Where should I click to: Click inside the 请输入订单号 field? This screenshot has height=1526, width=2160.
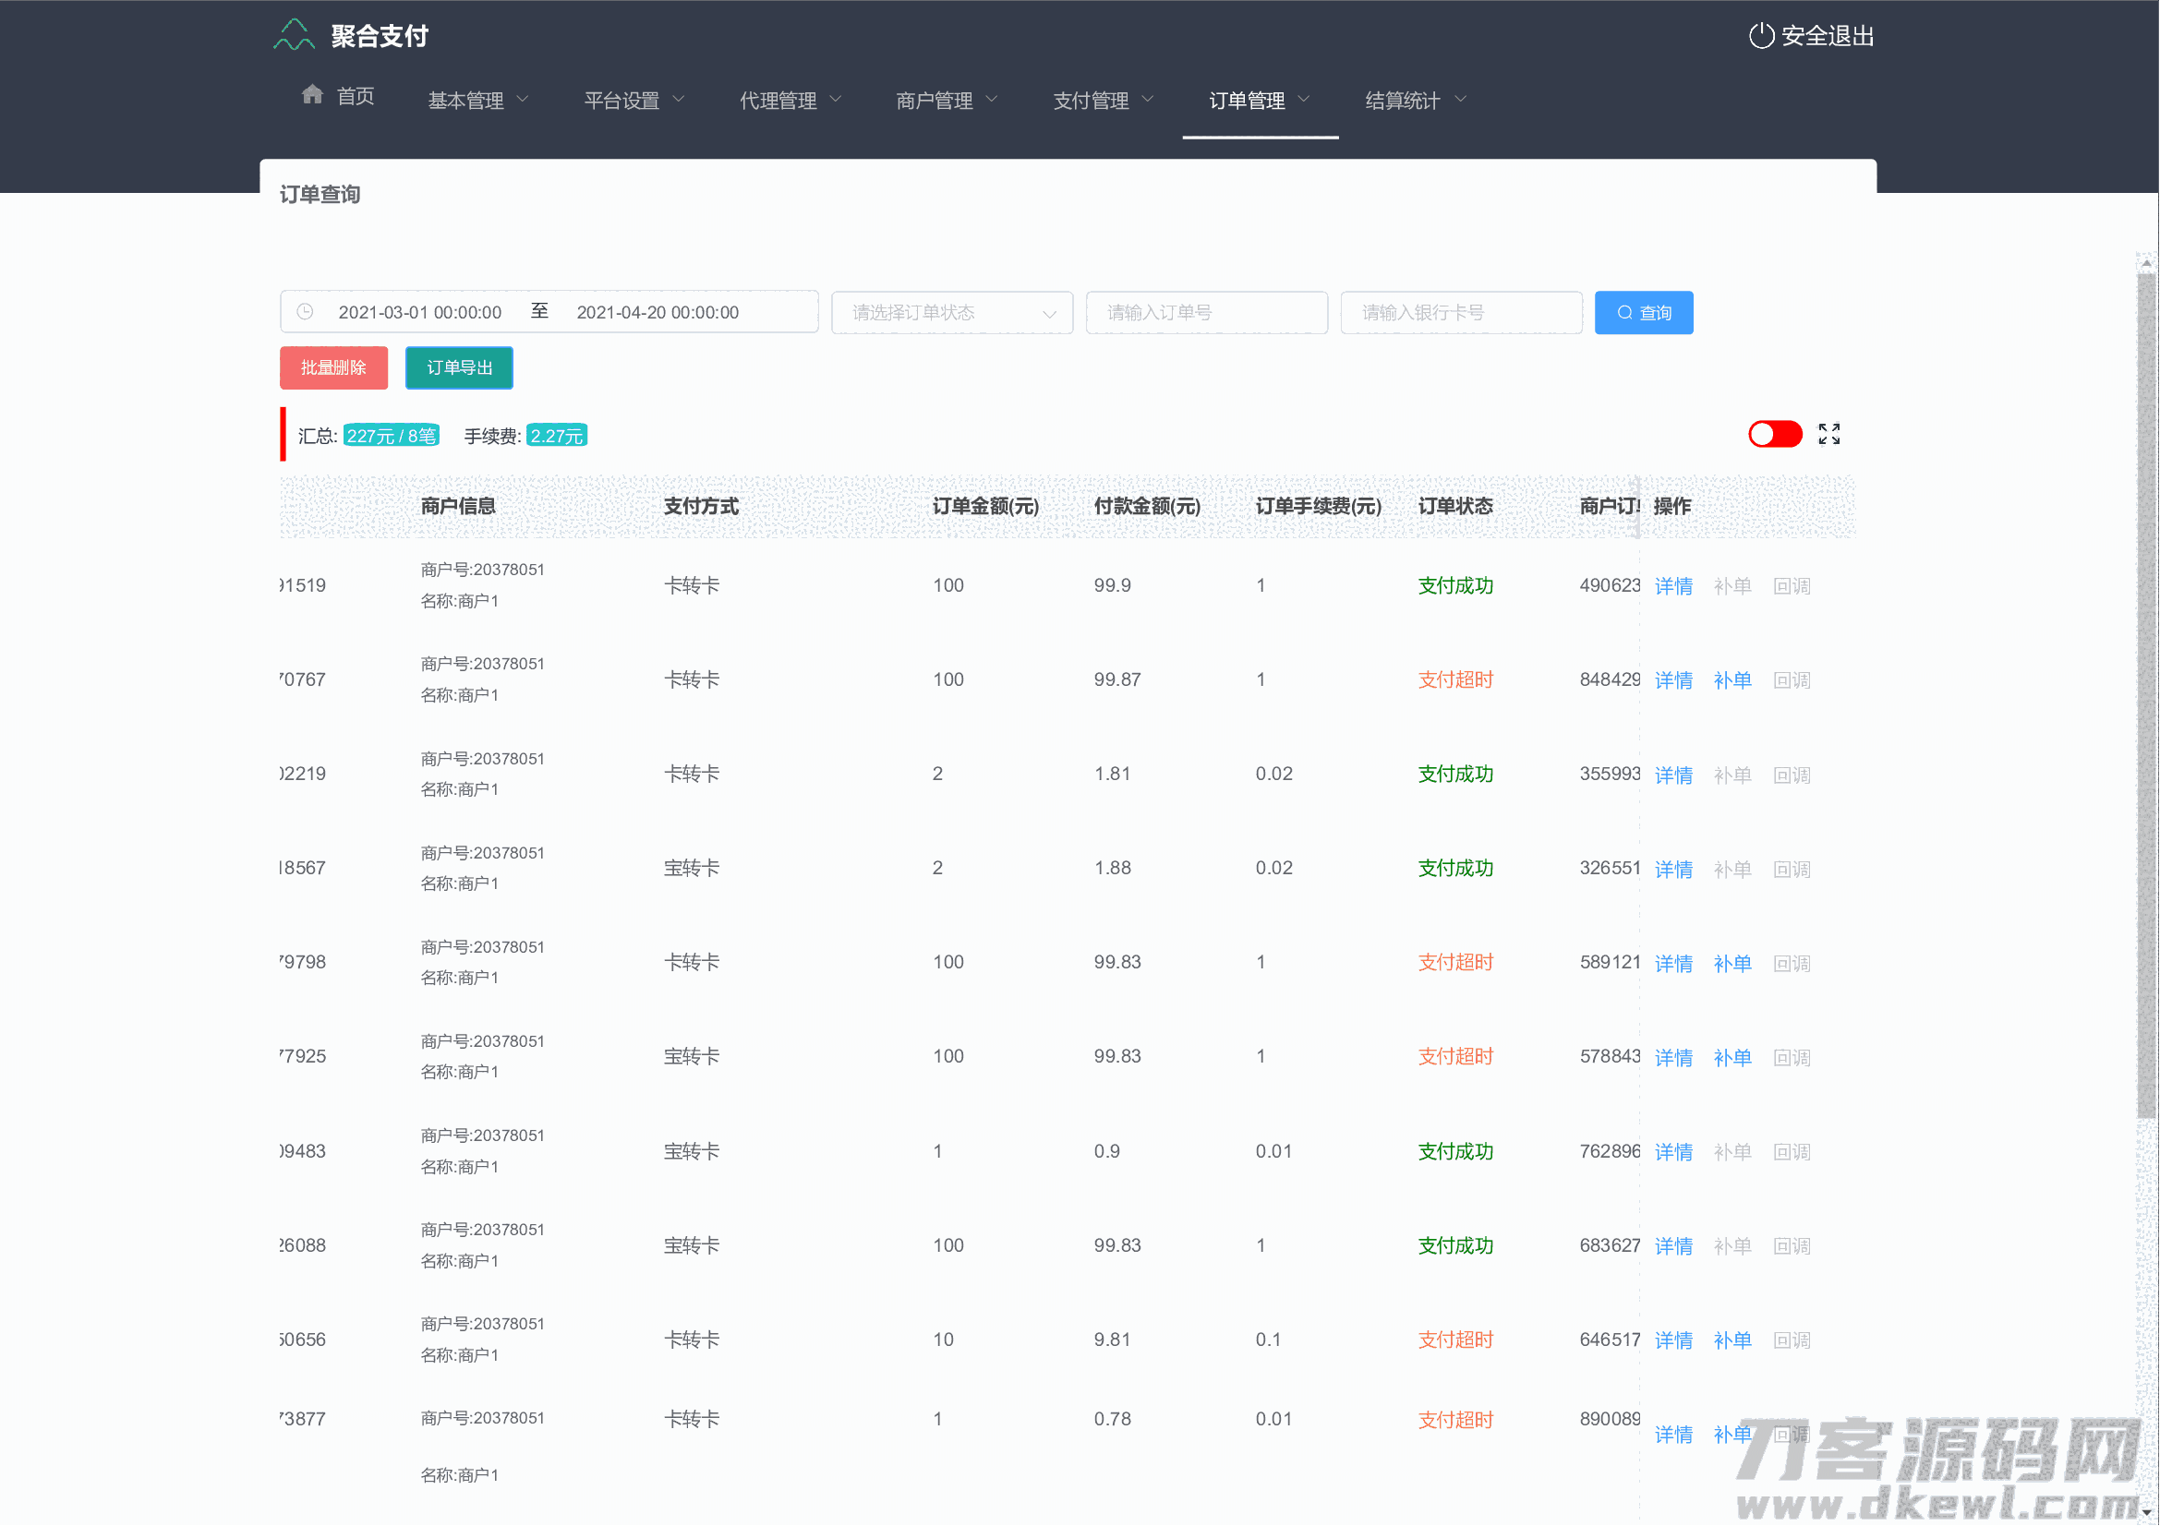(x=1206, y=312)
